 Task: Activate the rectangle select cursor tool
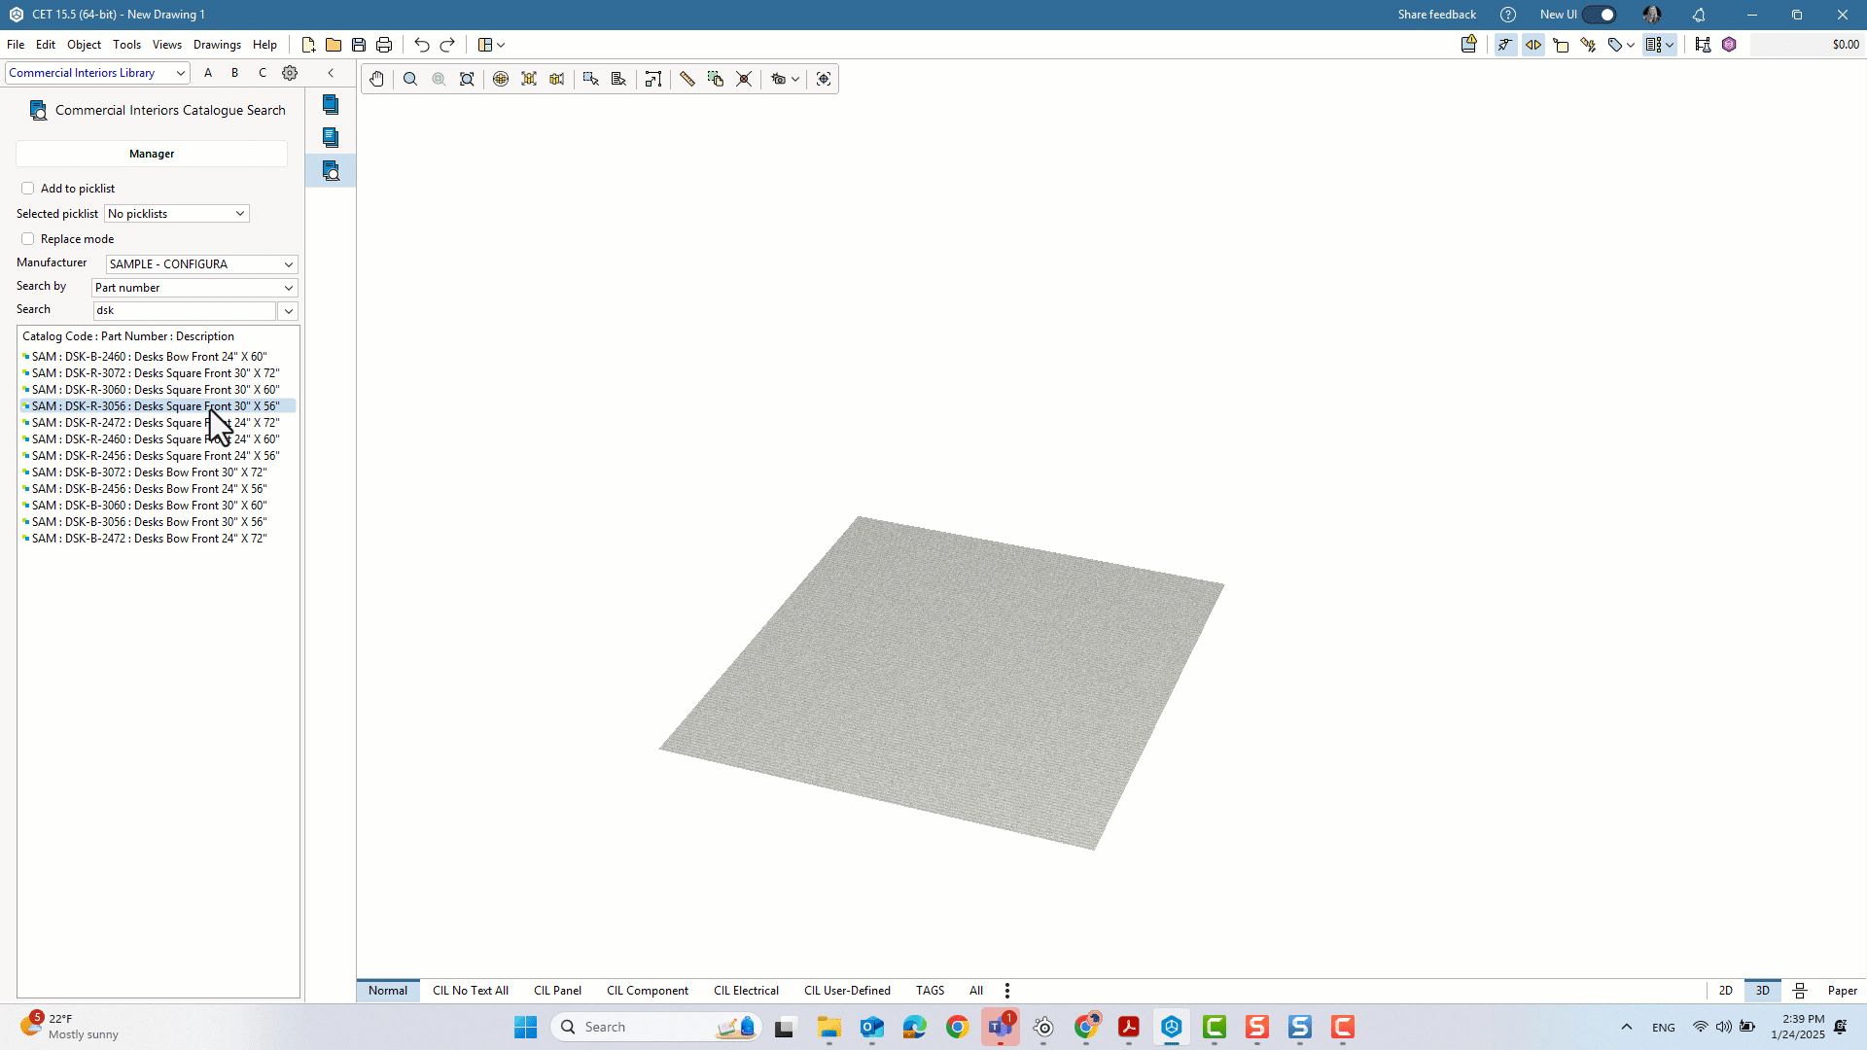590,79
